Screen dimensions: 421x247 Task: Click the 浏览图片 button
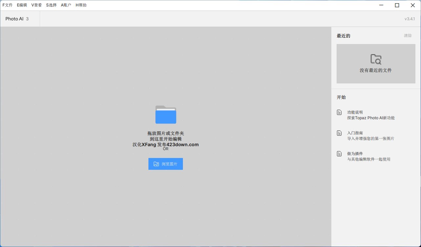click(166, 164)
